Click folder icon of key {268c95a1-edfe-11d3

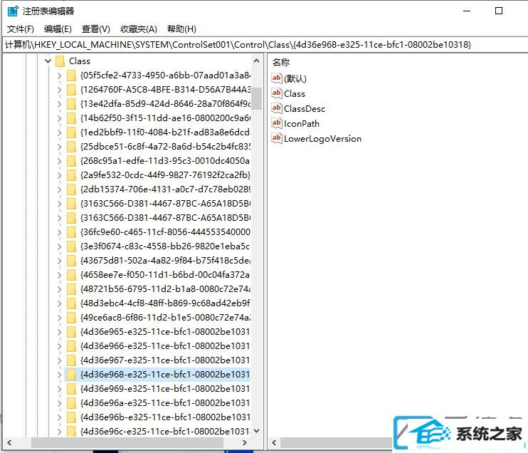tap(71, 161)
